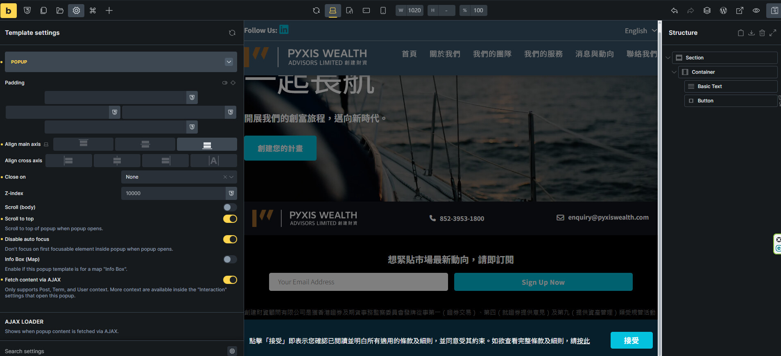Screen dimensions: 781x356
Task: Open the Close on dropdown
Action: 179,177
